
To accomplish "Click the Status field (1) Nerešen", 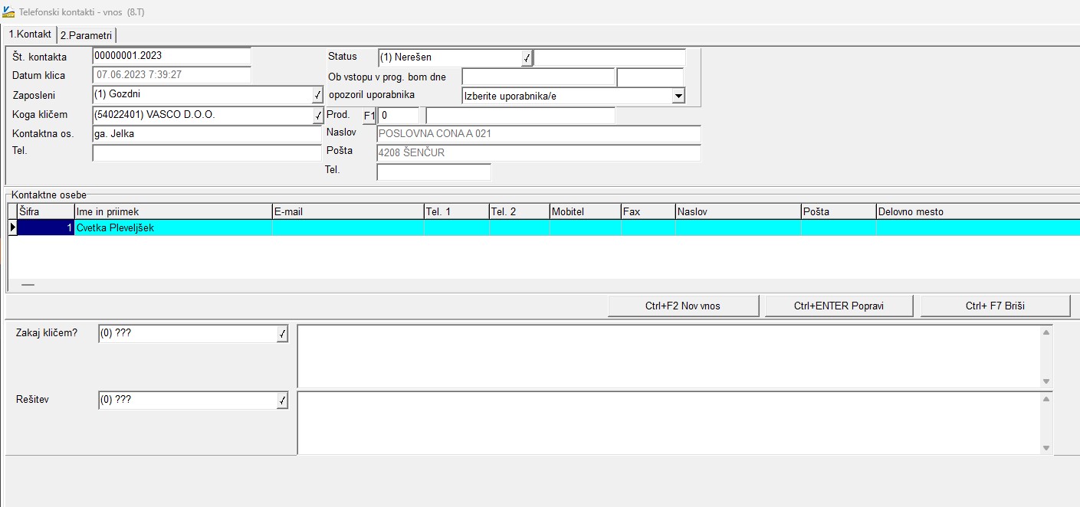I will coord(449,57).
